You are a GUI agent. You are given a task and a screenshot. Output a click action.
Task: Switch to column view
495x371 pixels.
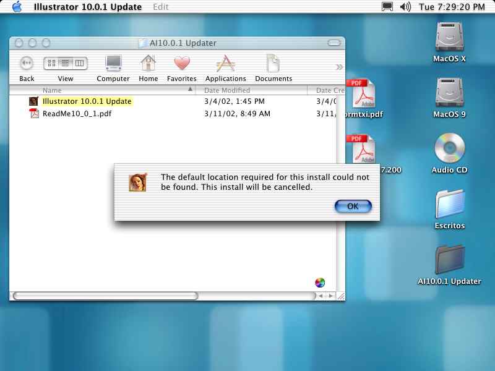(80, 63)
